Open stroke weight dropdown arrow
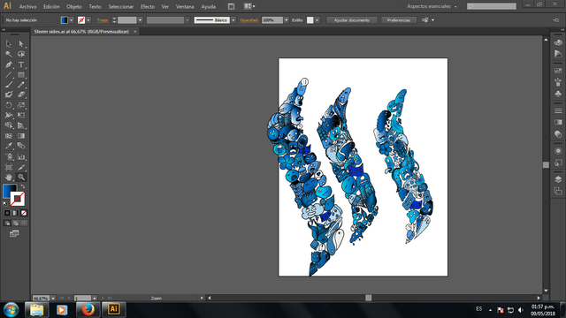 click(x=140, y=20)
